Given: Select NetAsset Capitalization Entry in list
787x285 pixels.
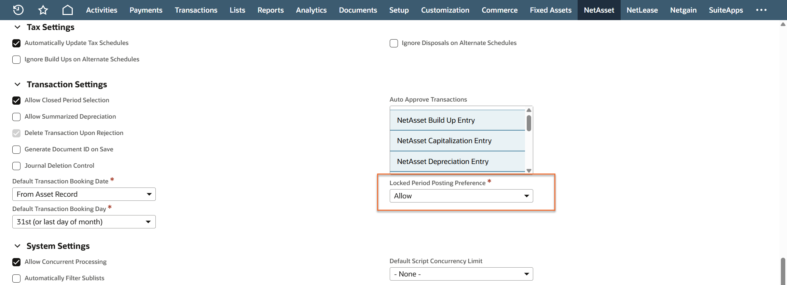Looking at the screenshot, I should coord(444,141).
